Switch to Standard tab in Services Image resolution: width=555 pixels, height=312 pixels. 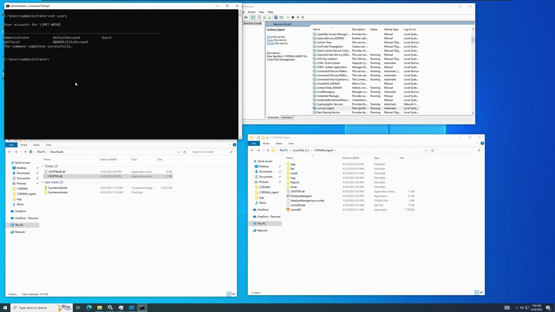(x=287, y=117)
